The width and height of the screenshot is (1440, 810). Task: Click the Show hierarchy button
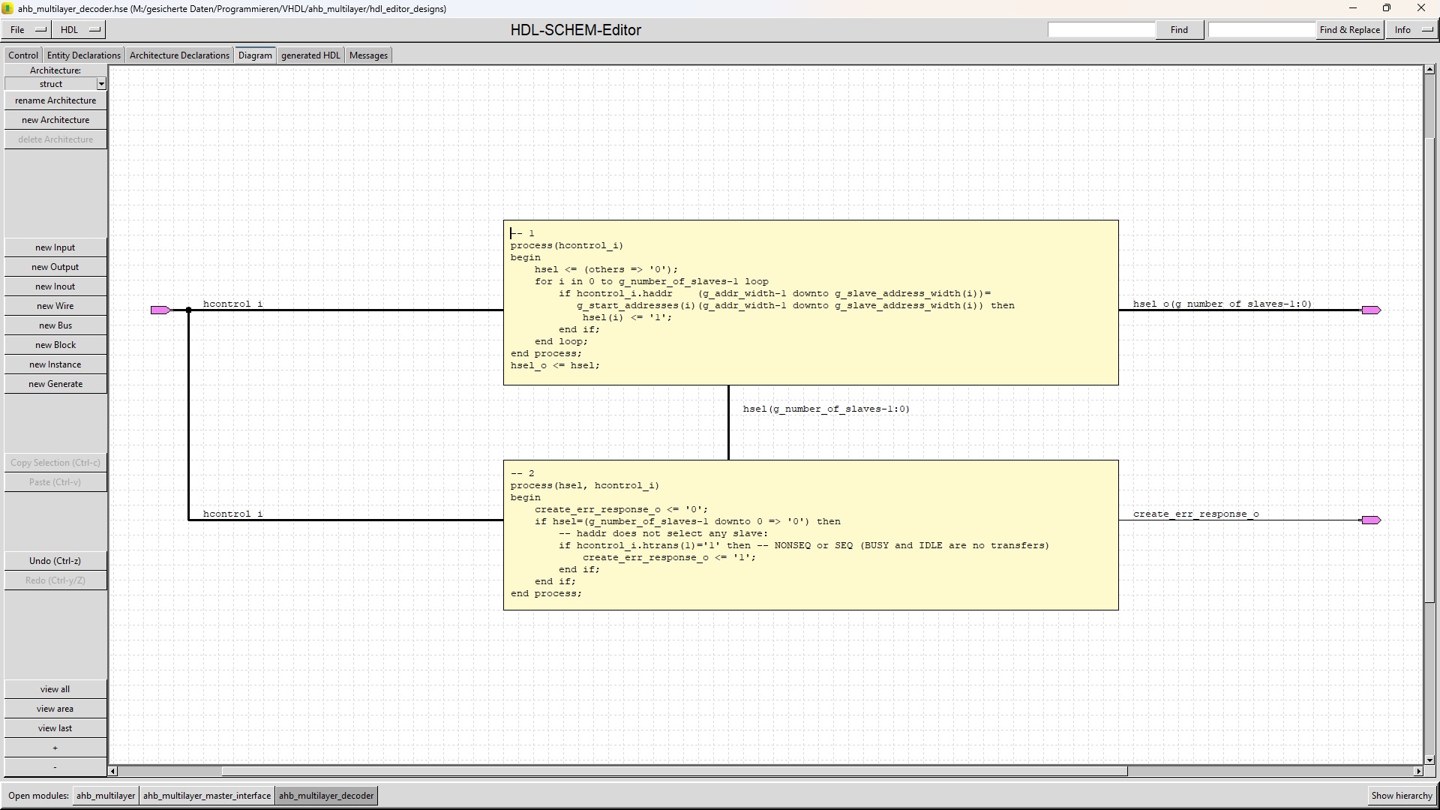(1401, 796)
